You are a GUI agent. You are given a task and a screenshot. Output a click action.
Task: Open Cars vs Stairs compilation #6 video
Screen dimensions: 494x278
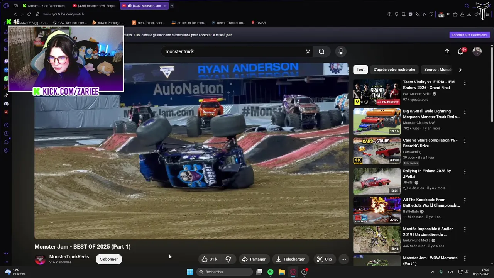coord(430,143)
